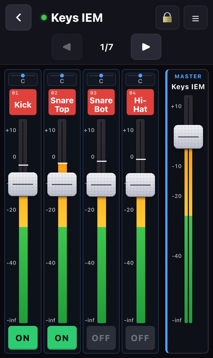Click the Snare Bot pan control
The image size is (213, 358).
pos(101,79)
